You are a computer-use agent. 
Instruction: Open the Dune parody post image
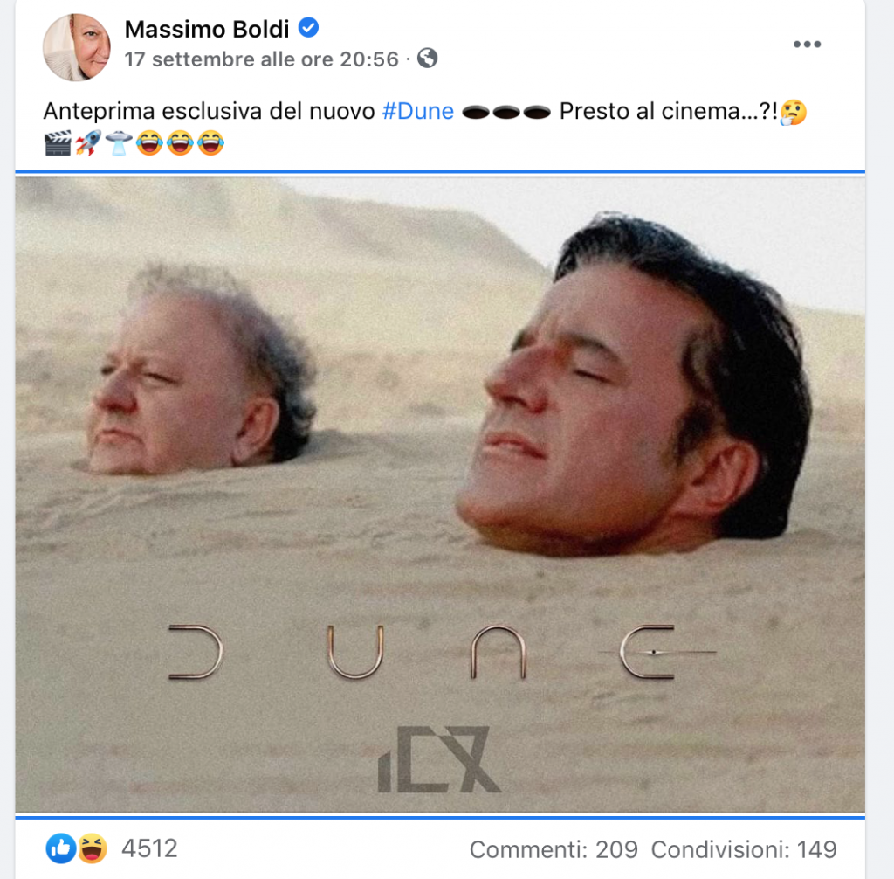point(440,495)
